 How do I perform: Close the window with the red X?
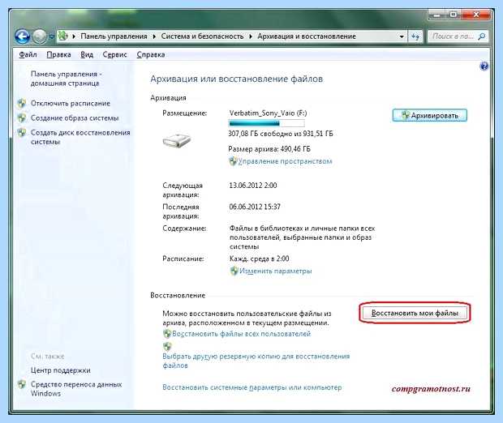pyautogui.click(x=476, y=15)
